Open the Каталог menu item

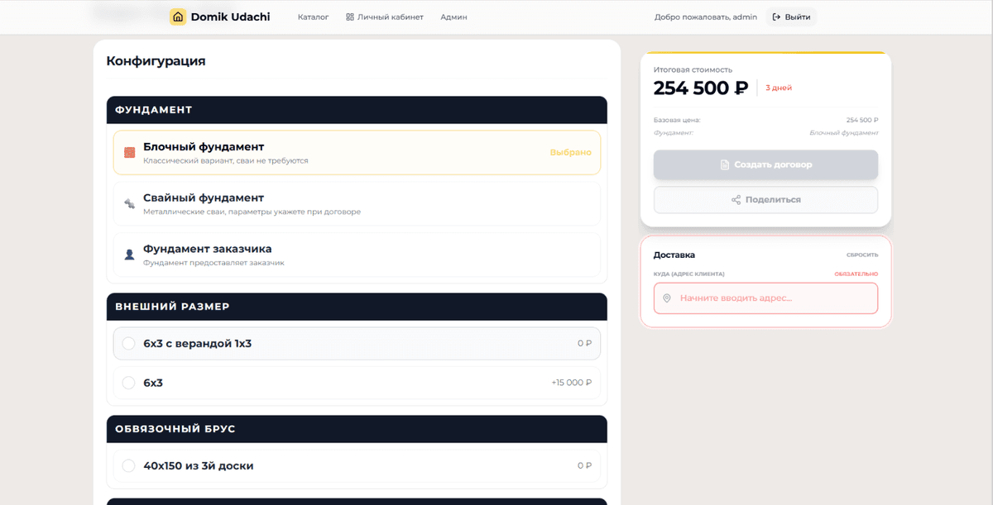pos(314,17)
